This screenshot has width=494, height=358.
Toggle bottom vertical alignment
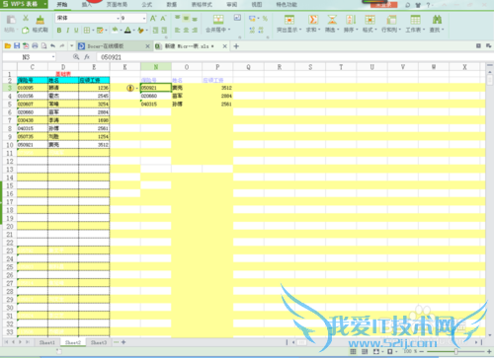point(195,18)
